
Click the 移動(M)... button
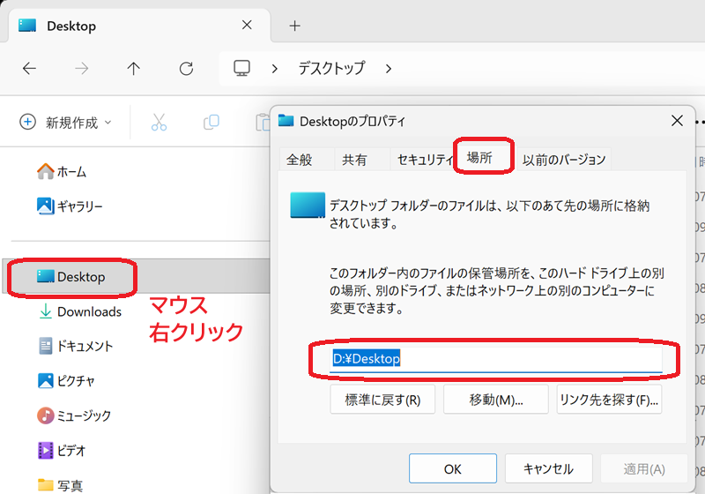point(496,399)
